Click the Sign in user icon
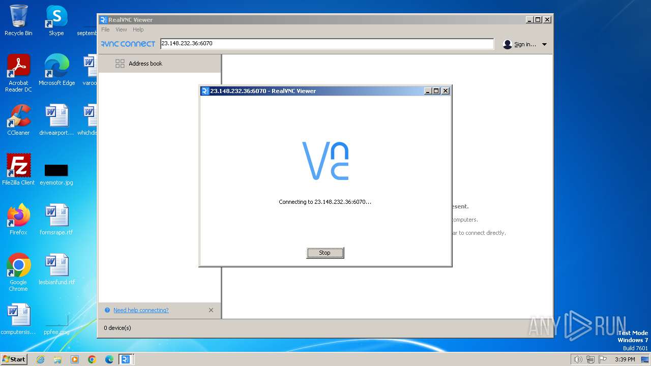 [x=507, y=44]
